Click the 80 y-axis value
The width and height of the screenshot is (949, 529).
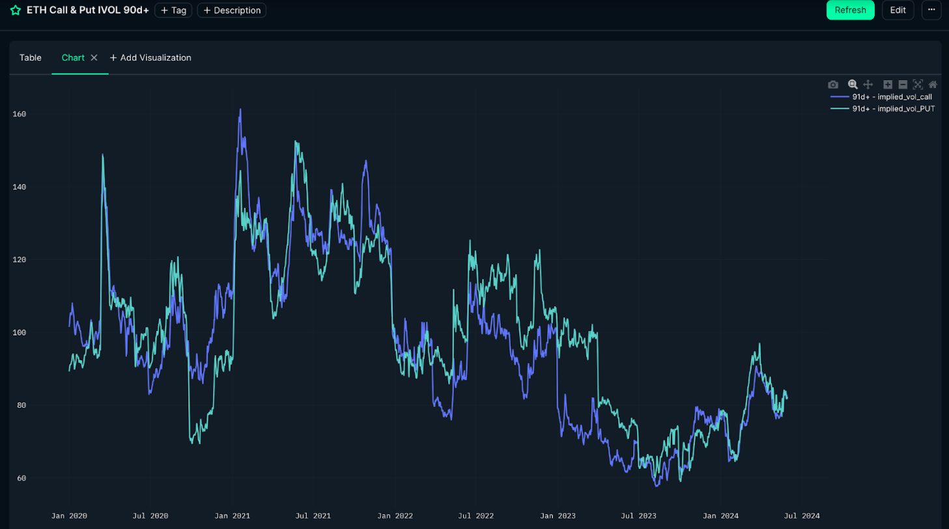[21, 405]
